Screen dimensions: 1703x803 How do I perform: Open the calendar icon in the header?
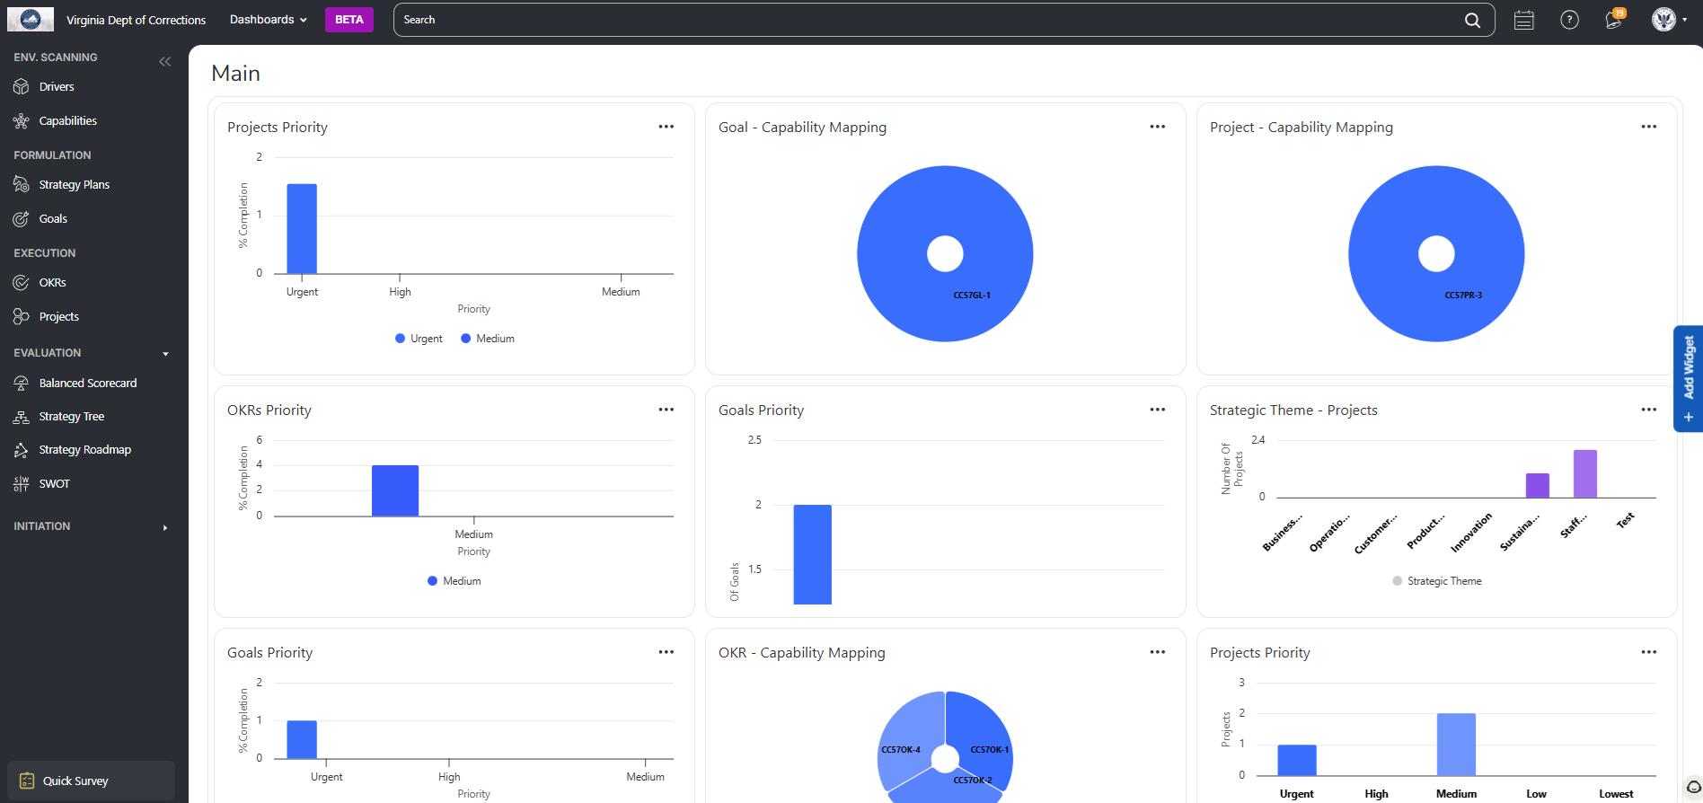click(x=1524, y=20)
